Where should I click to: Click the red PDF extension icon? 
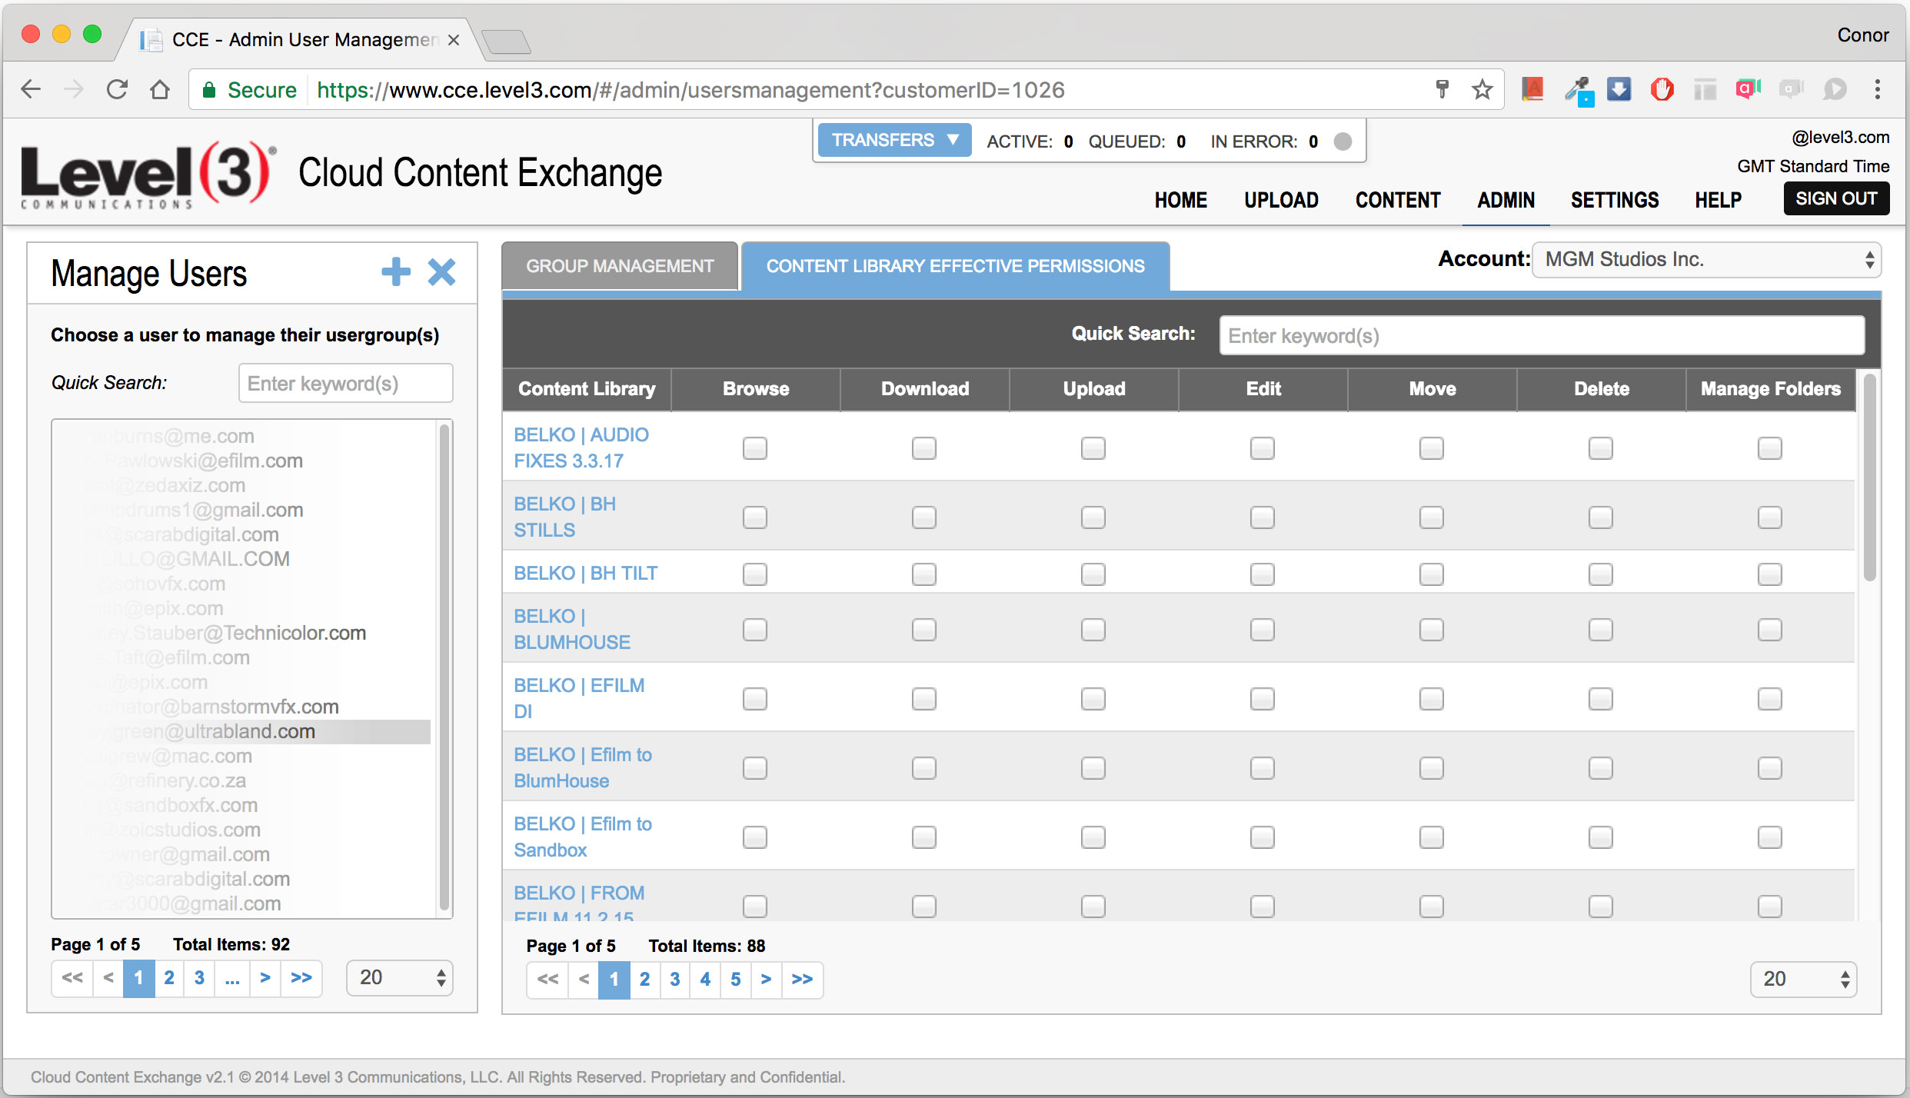coord(1532,90)
